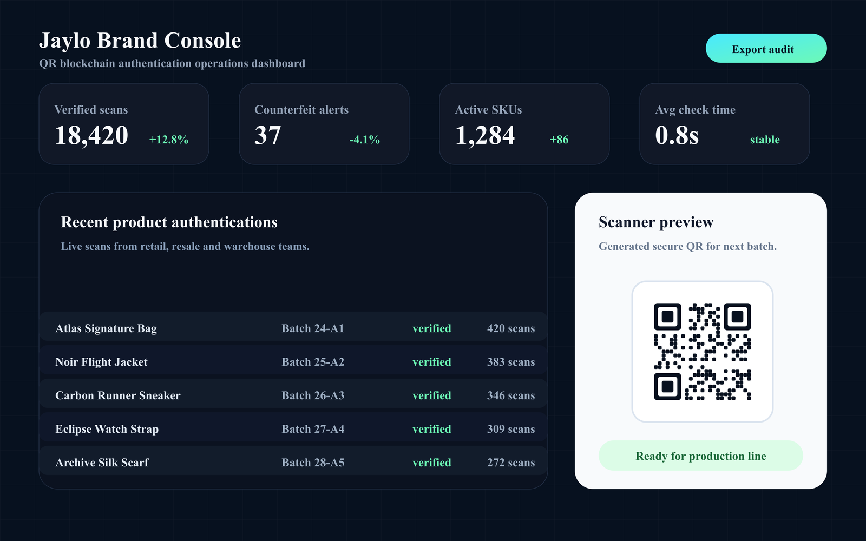
Task: Click the 346 scans count
Action: click(511, 395)
